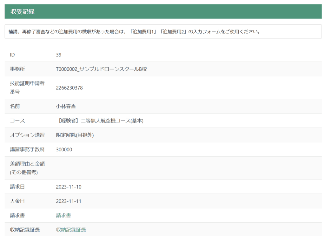Select the ID value 39
The width and height of the screenshot is (325, 236).
point(59,55)
